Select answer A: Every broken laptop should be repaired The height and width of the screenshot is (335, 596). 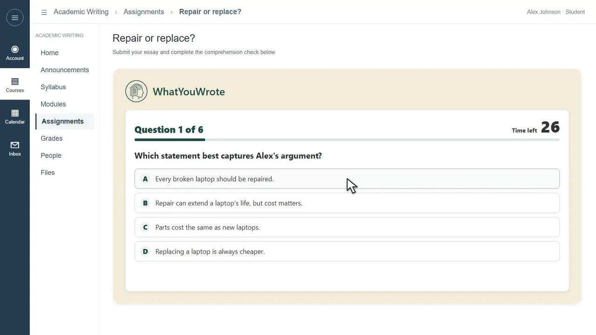click(347, 179)
